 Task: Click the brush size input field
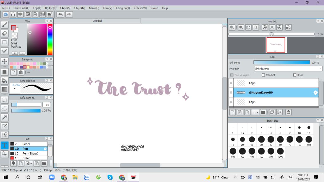47,105
